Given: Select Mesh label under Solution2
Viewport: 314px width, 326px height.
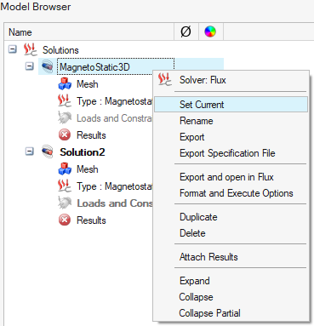Looking at the screenshot, I should (x=88, y=169).
